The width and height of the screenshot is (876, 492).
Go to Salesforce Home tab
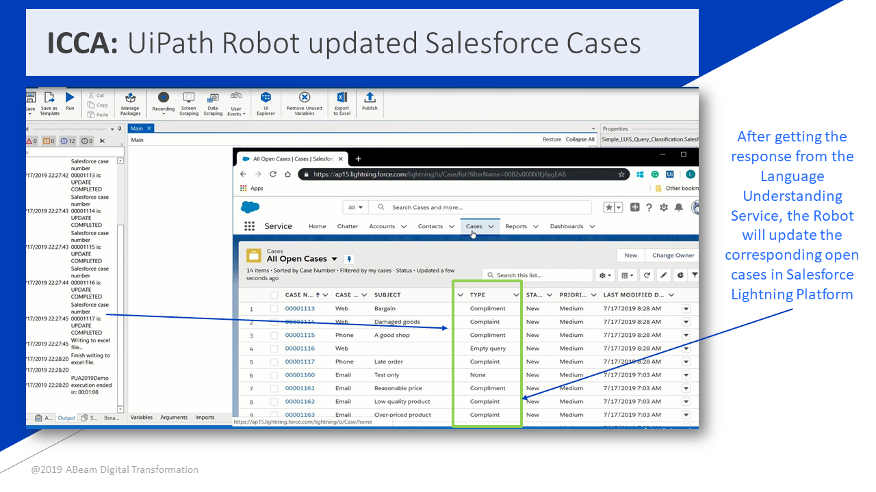click(x=317, y=226)
